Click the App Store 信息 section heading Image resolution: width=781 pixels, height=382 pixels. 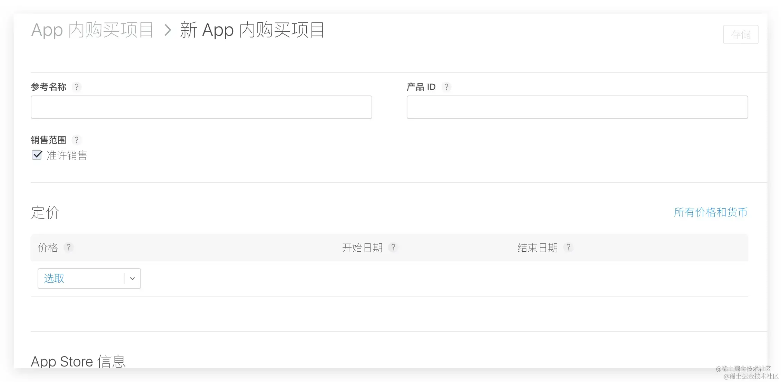click(78, 361)
